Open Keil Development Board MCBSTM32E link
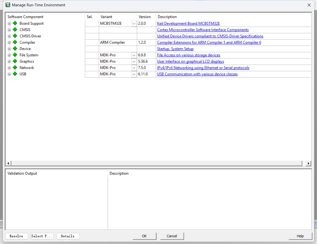The height and width of the screenshot is (244, 317). click(188, 23)
